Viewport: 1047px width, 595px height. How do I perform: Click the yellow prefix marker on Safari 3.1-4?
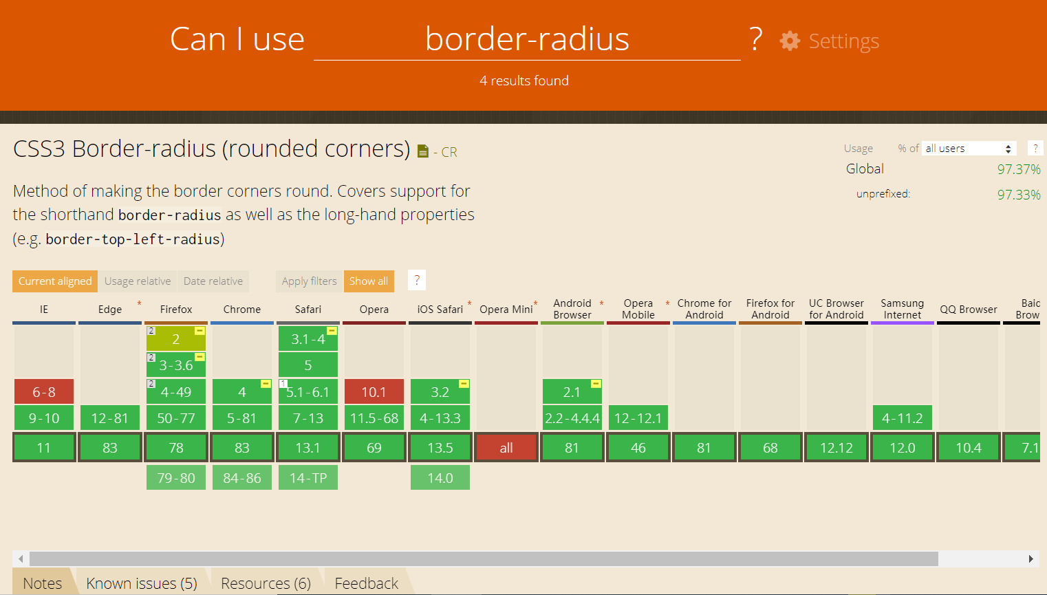click(332, 331)
